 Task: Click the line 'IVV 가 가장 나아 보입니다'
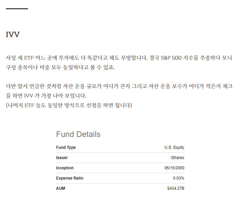(46, 96)
